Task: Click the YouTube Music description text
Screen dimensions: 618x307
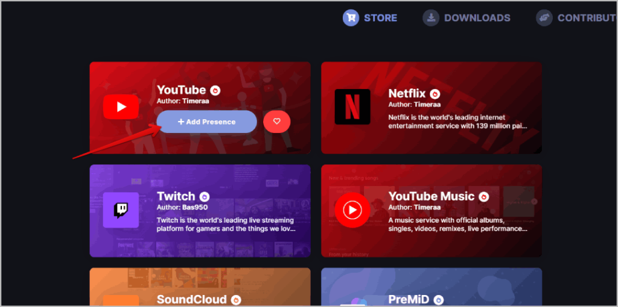Action: pyautogui.click(x=458, y=225)
